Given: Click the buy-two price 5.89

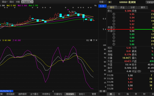Looking at the screenshot, I should [132, 34].
